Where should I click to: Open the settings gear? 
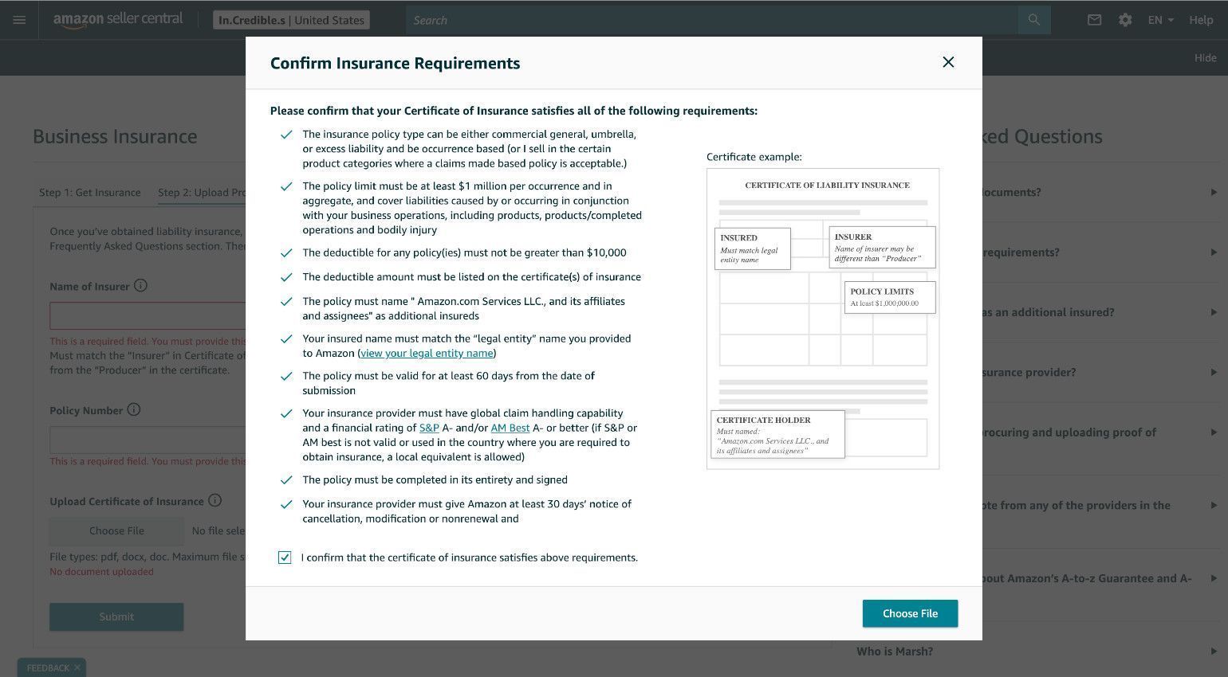[x=1125, y=20]
